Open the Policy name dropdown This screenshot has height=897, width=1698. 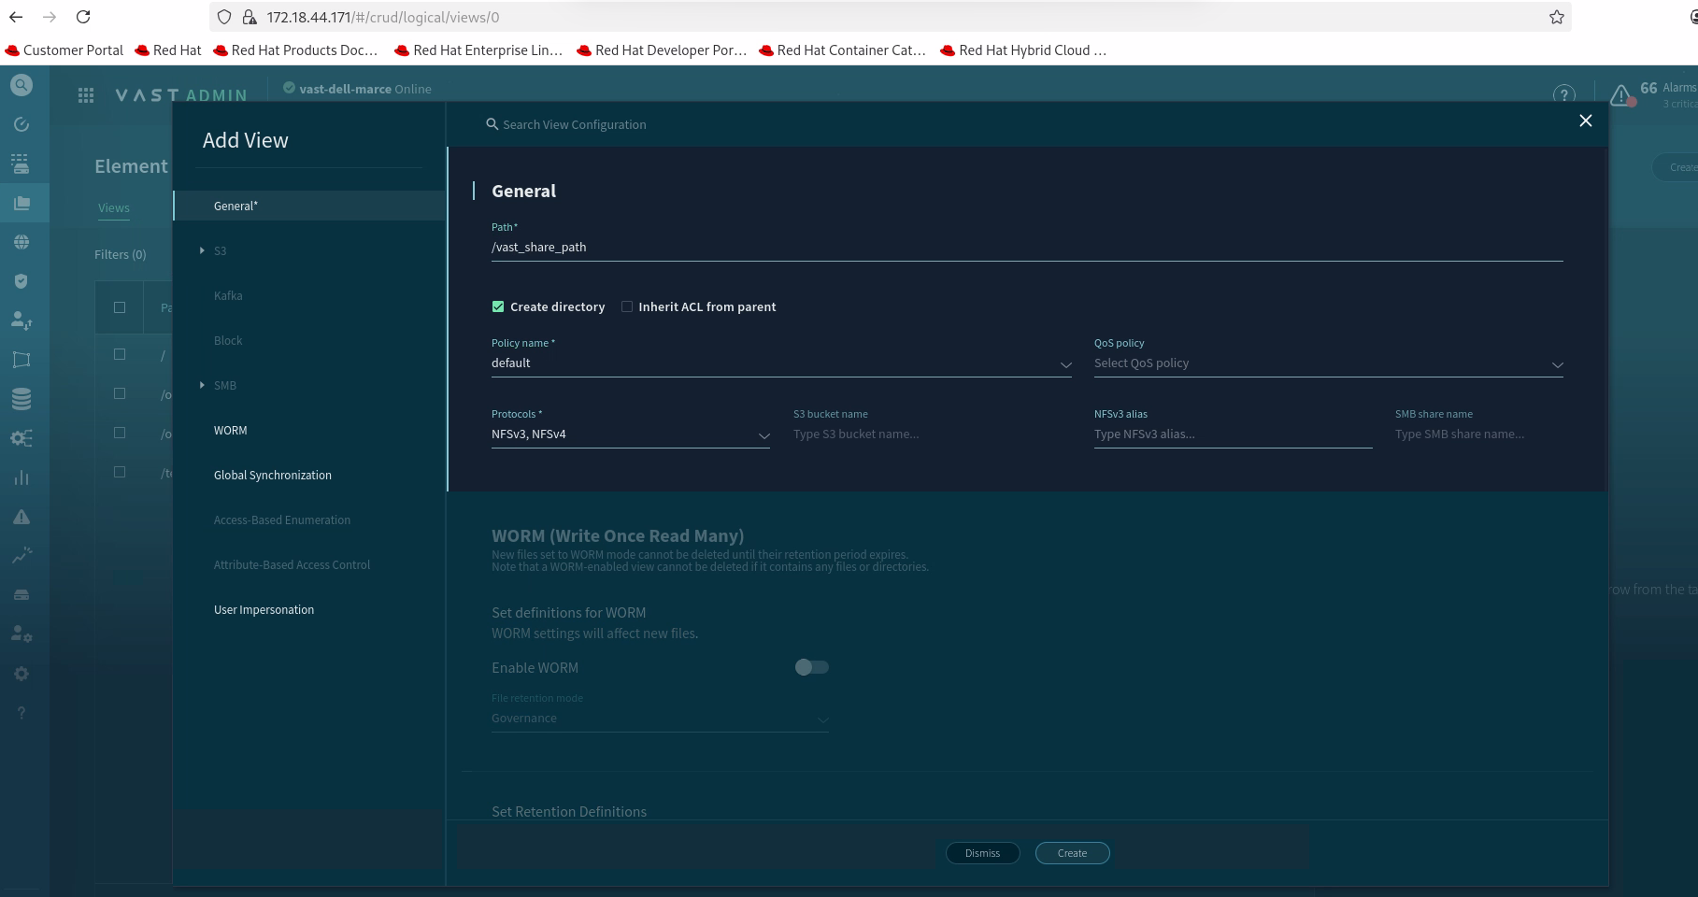pos(781,363)
